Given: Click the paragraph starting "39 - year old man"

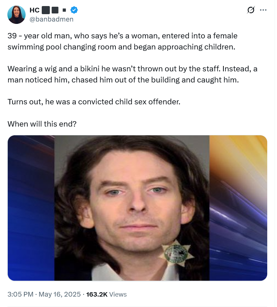Looking at the screenshot, I should [123, 41].
